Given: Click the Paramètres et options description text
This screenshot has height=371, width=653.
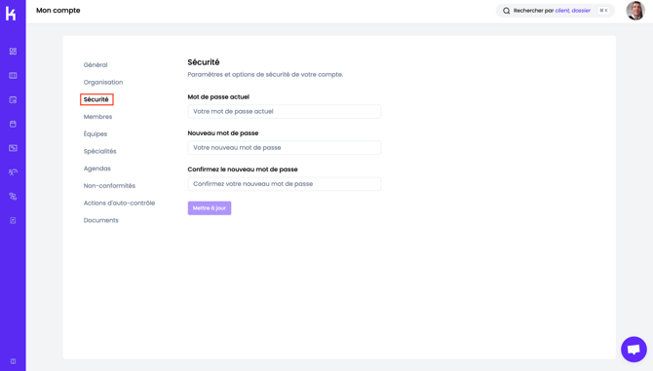Looking at the screenshot, I should tap(265, 75).
